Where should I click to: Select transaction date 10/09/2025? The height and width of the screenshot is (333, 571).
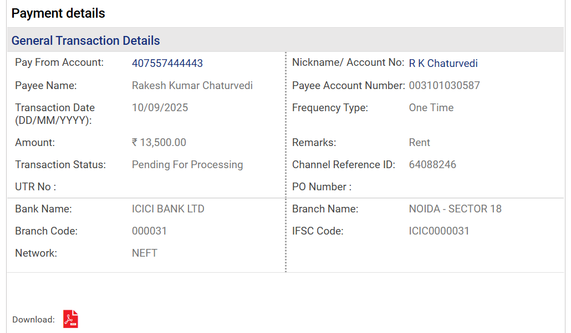160,108
